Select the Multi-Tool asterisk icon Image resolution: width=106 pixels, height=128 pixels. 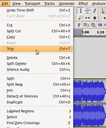[x=95, y=18]
